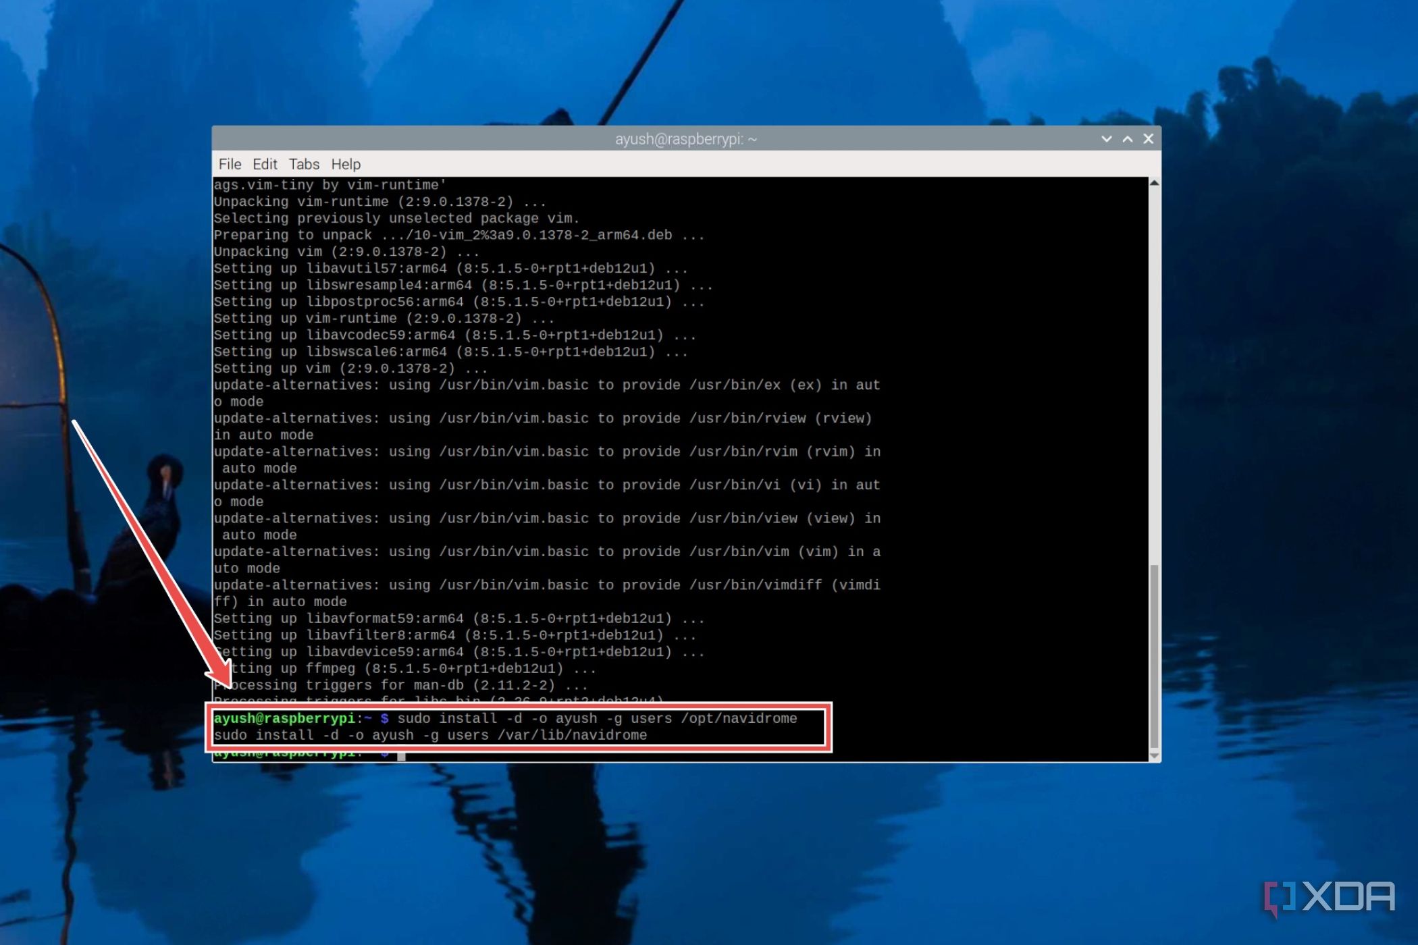This screenshot has height=945, width=1418.
Task: Open the Edit menu
Action: pos(265,164)
